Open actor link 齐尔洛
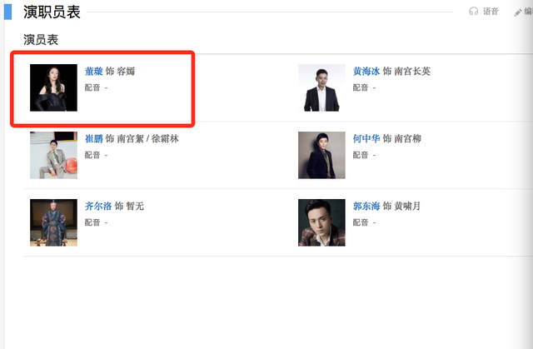533x349 pixels. pos(97,206)
